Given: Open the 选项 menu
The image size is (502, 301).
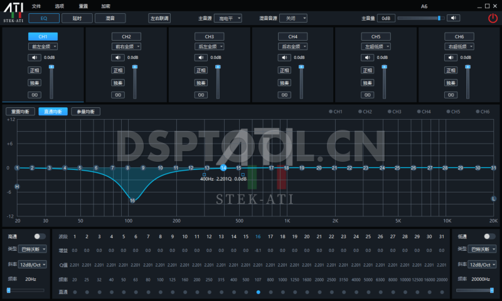Looking at the screenshot, I should tap(59, 6).
